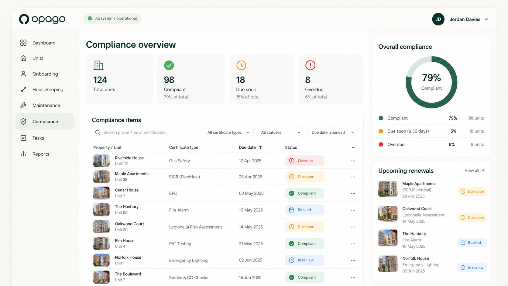
Task: Open the All certificate types dropdown
Action: [228, 133]
